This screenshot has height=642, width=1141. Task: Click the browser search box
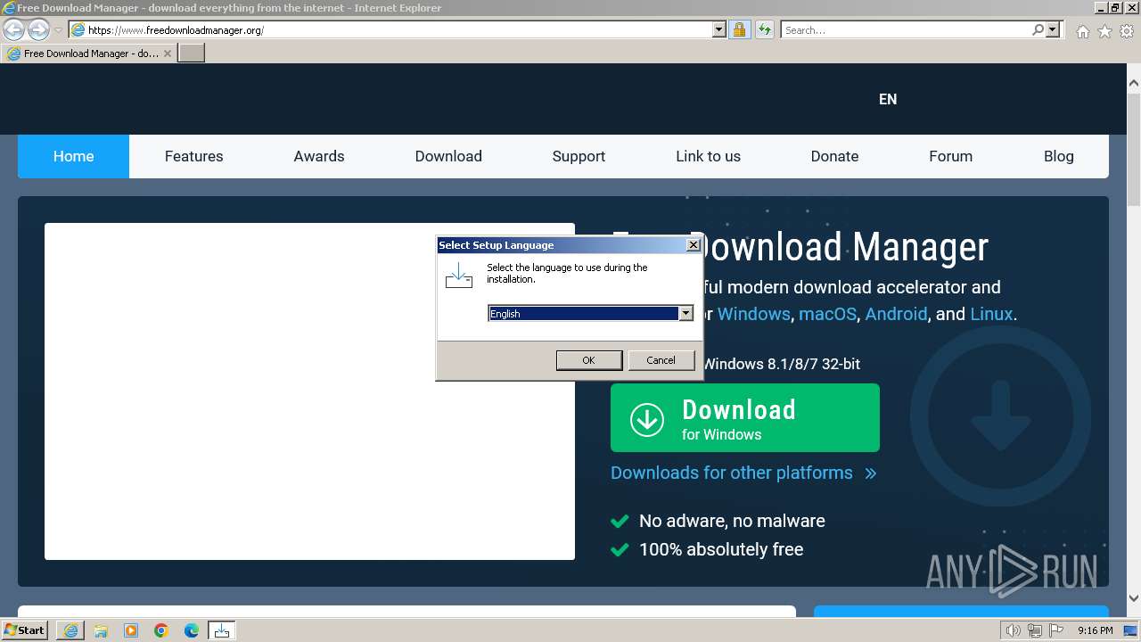[906, 29]
